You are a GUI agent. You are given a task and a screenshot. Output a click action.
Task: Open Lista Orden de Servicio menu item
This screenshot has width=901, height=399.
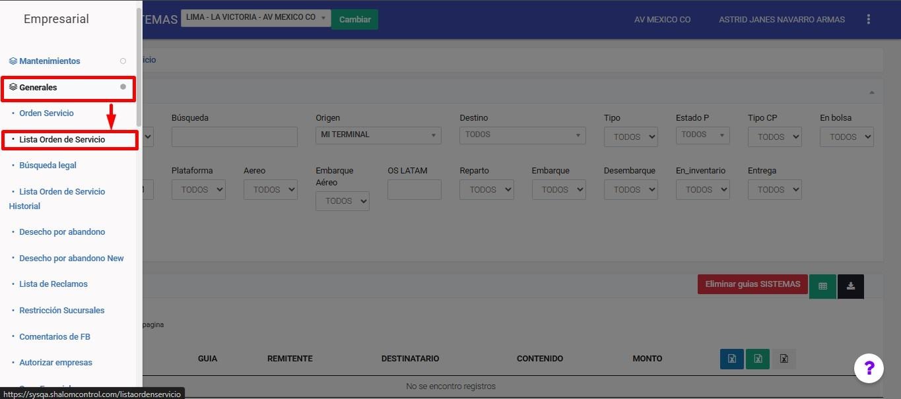click(x=62, y=140)
